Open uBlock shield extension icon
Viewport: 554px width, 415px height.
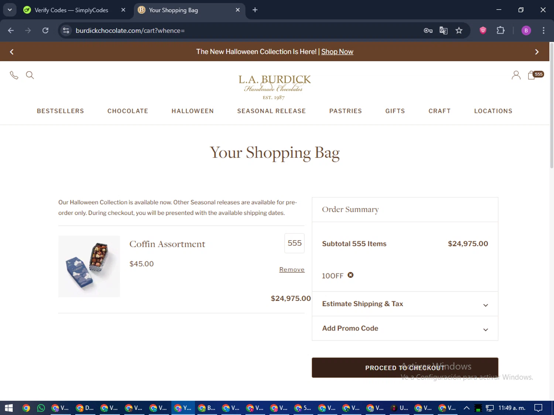pyautogui.click(x=483, y=31)
